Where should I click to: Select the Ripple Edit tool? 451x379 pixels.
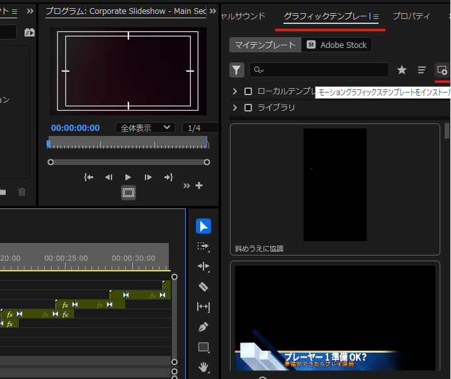coord(203,266)
